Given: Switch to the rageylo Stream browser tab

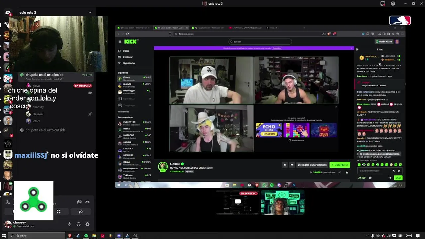Looking at the screenshot, I should [x=208, y=28].
